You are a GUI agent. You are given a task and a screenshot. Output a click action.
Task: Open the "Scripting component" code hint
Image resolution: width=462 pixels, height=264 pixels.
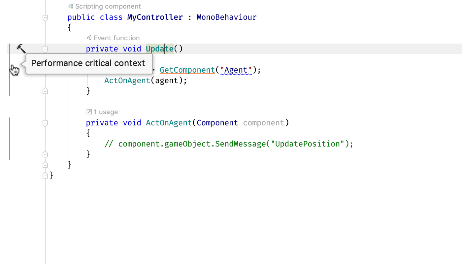tap(108, 6)
